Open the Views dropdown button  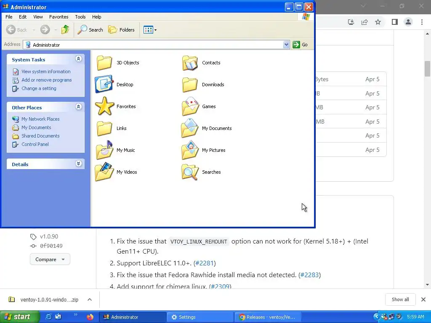(x=150, y=30)
